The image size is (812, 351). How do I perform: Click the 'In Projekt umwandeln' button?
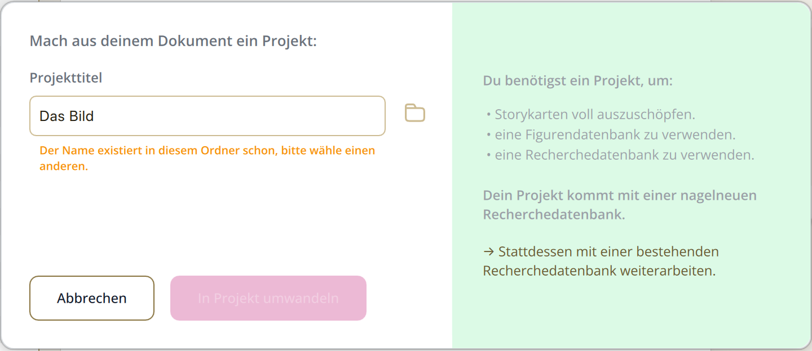pos(268,298)
